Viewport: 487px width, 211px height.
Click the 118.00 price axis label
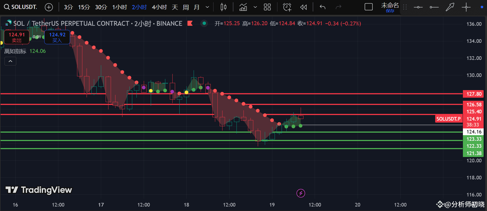[474, 178]
